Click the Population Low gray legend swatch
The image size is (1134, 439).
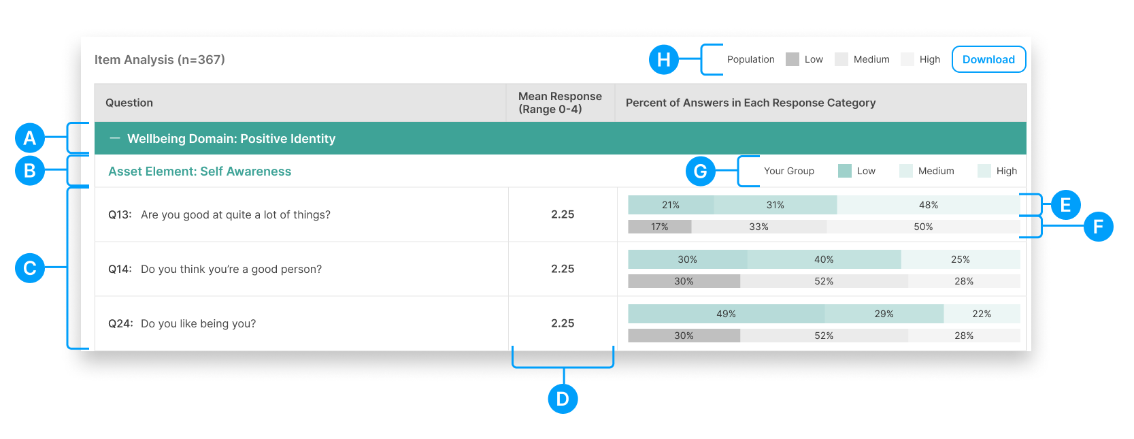(792, 59)
